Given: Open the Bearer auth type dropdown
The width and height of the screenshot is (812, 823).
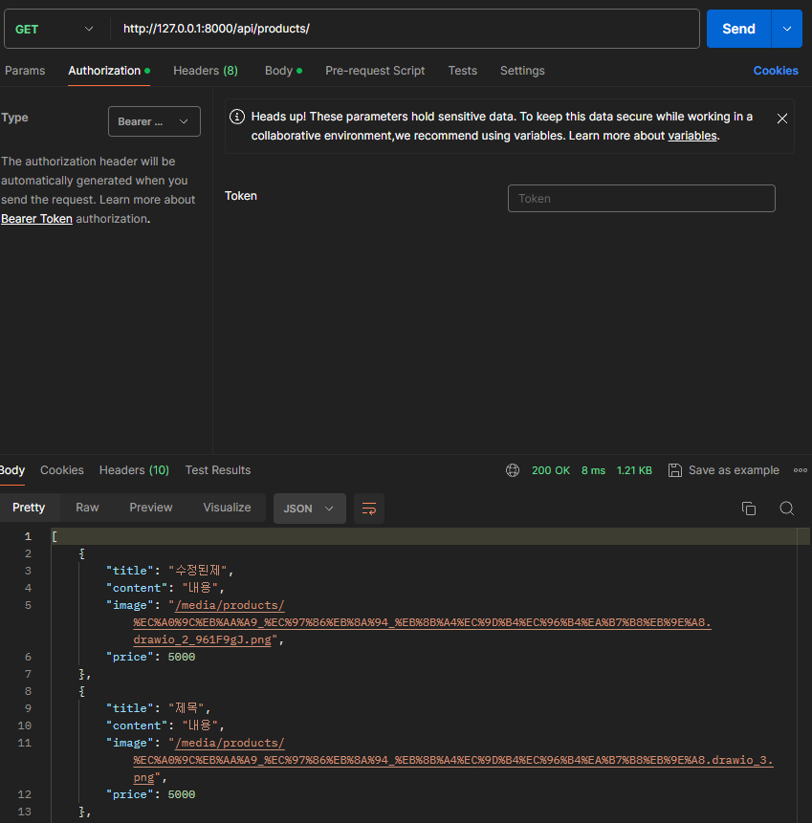Looking at the screenshot, I should coord(154,121).
